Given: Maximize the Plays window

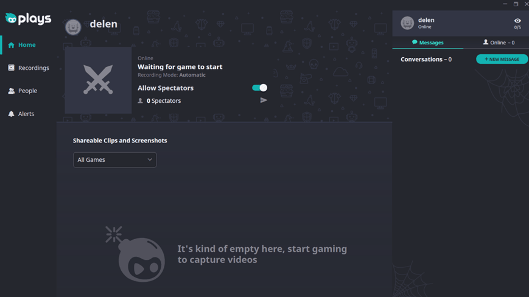Looking at the screenshot, I should [x=516, y=4].
